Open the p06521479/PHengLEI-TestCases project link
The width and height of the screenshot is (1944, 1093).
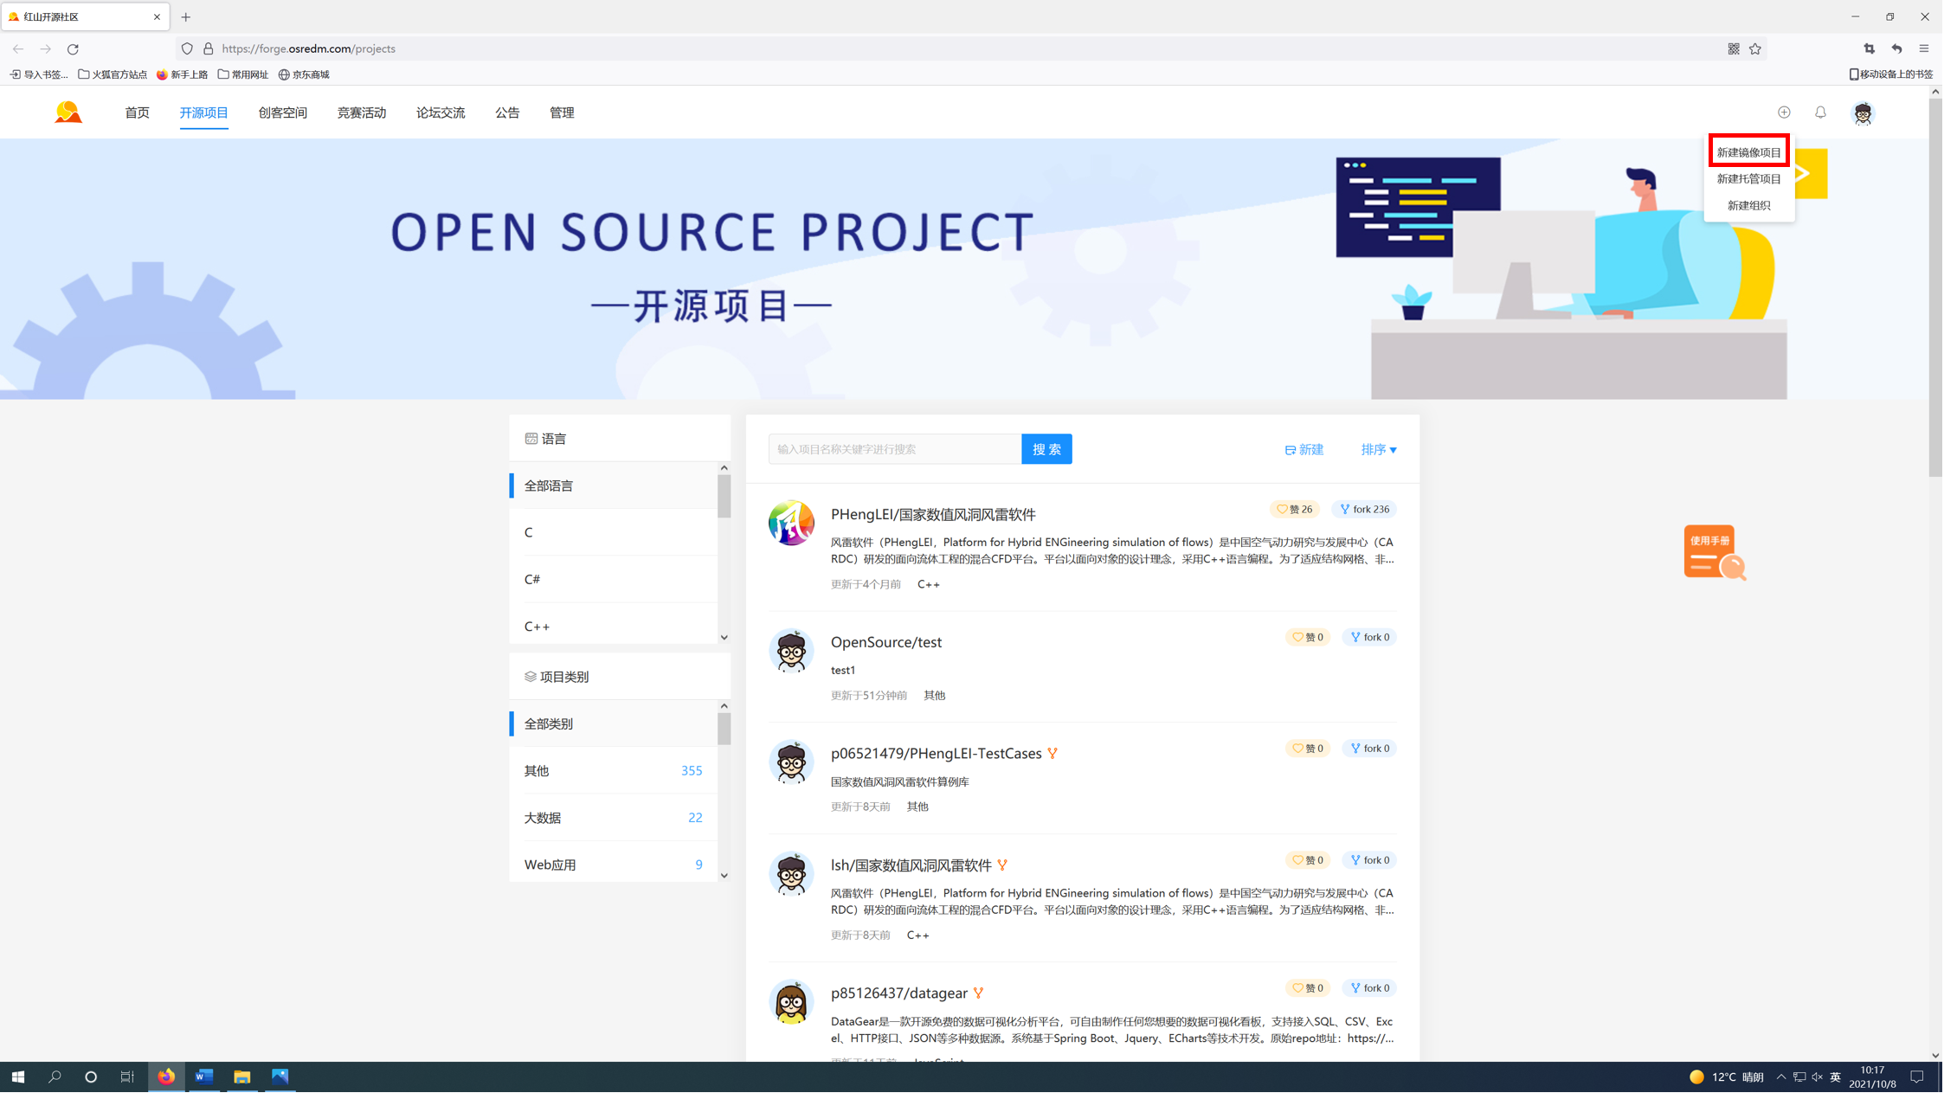tap(937, 755)
